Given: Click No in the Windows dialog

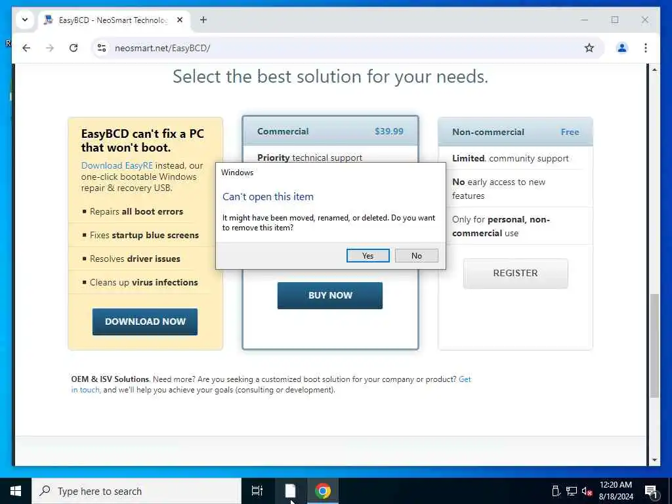Looking at the screenshot, I should pyautogui.click(x=416, y=255).
